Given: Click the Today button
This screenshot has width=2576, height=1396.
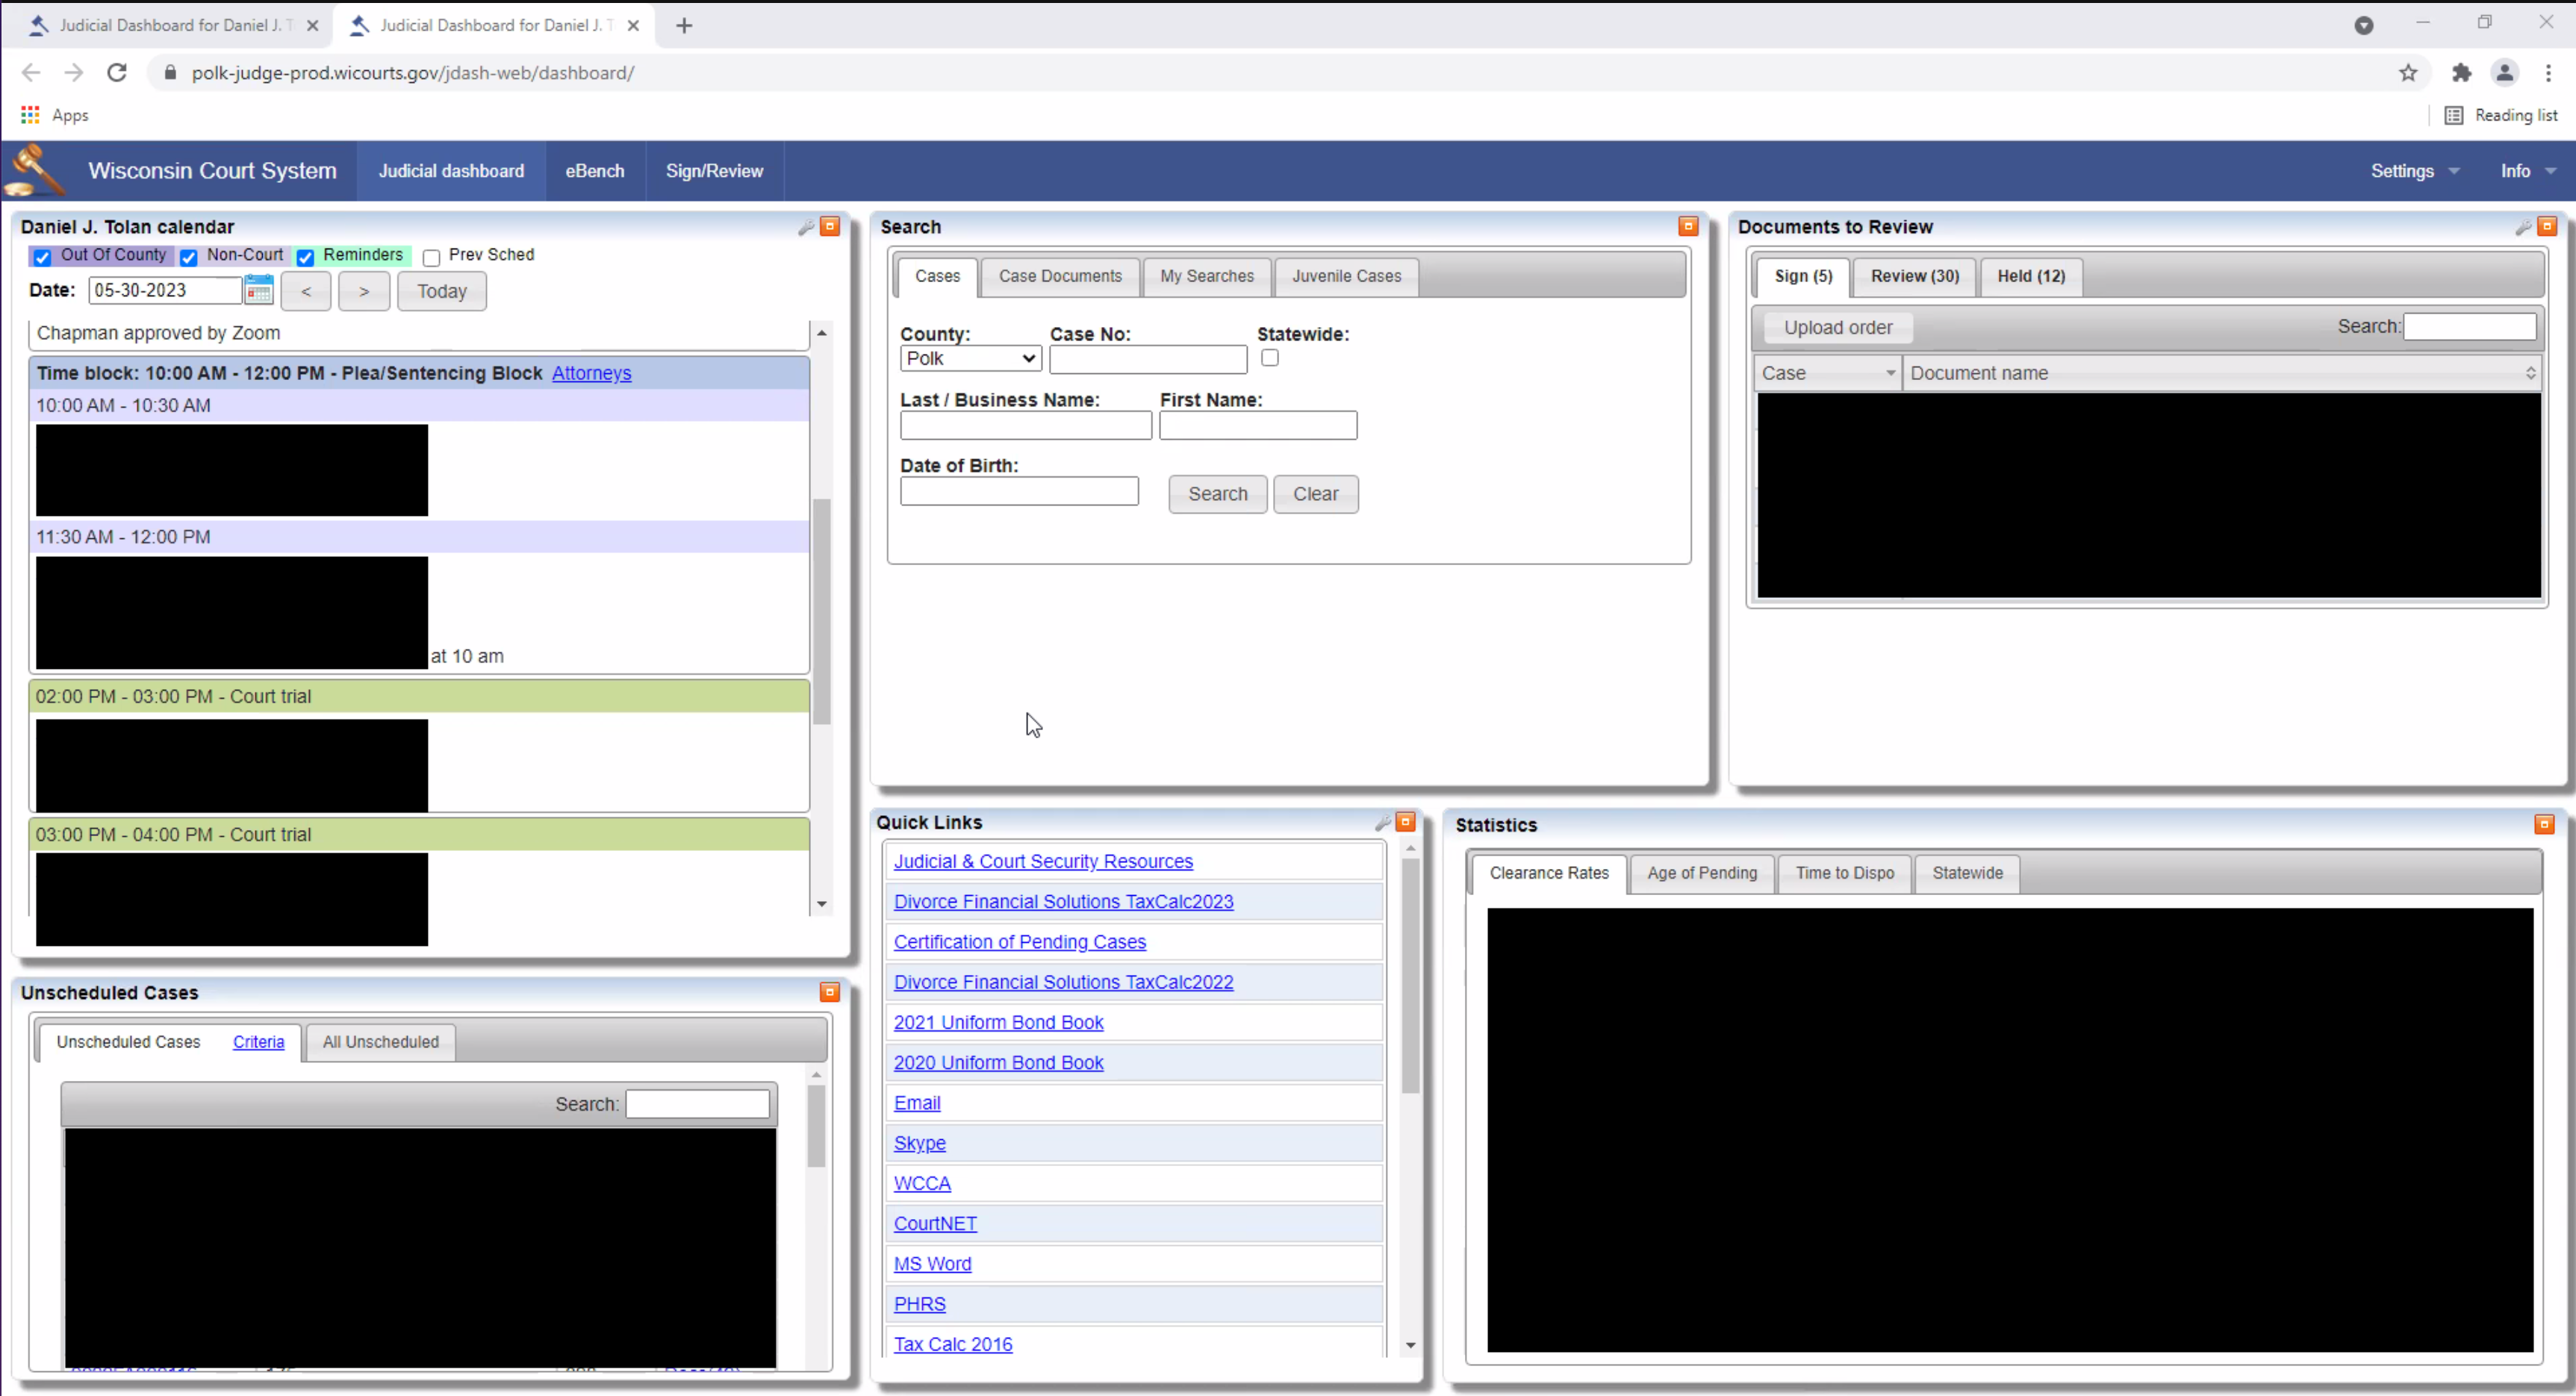Looking at the screenshot, I should [441, 291].
